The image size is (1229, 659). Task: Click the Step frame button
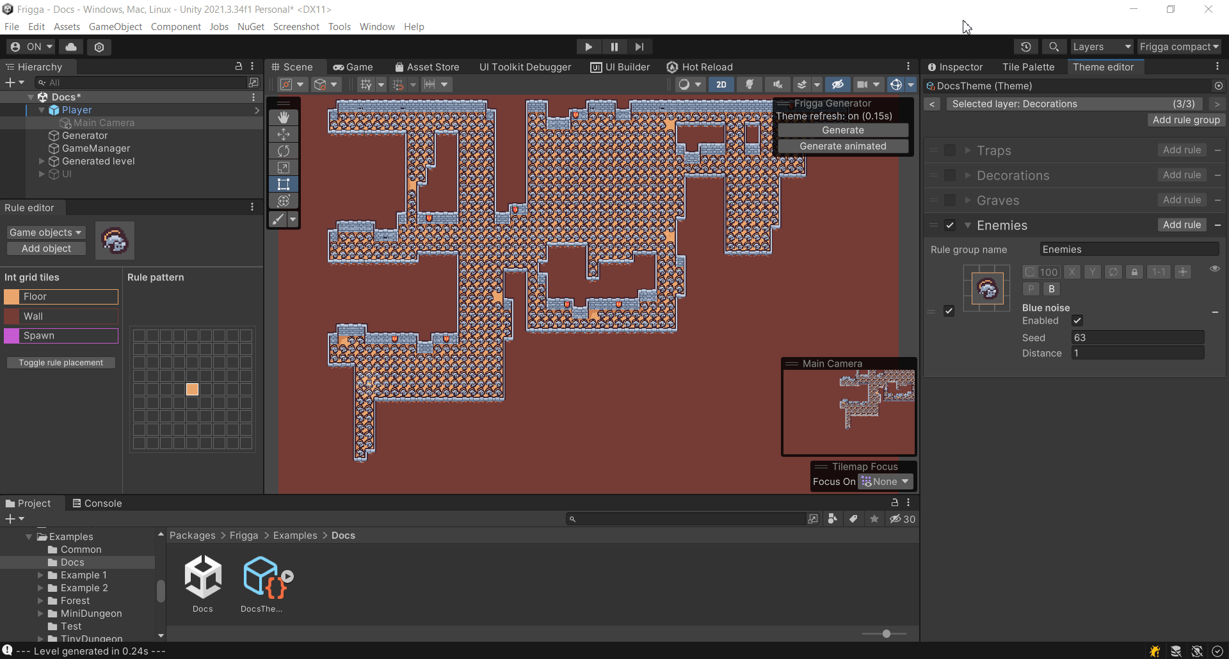(639, 47)
